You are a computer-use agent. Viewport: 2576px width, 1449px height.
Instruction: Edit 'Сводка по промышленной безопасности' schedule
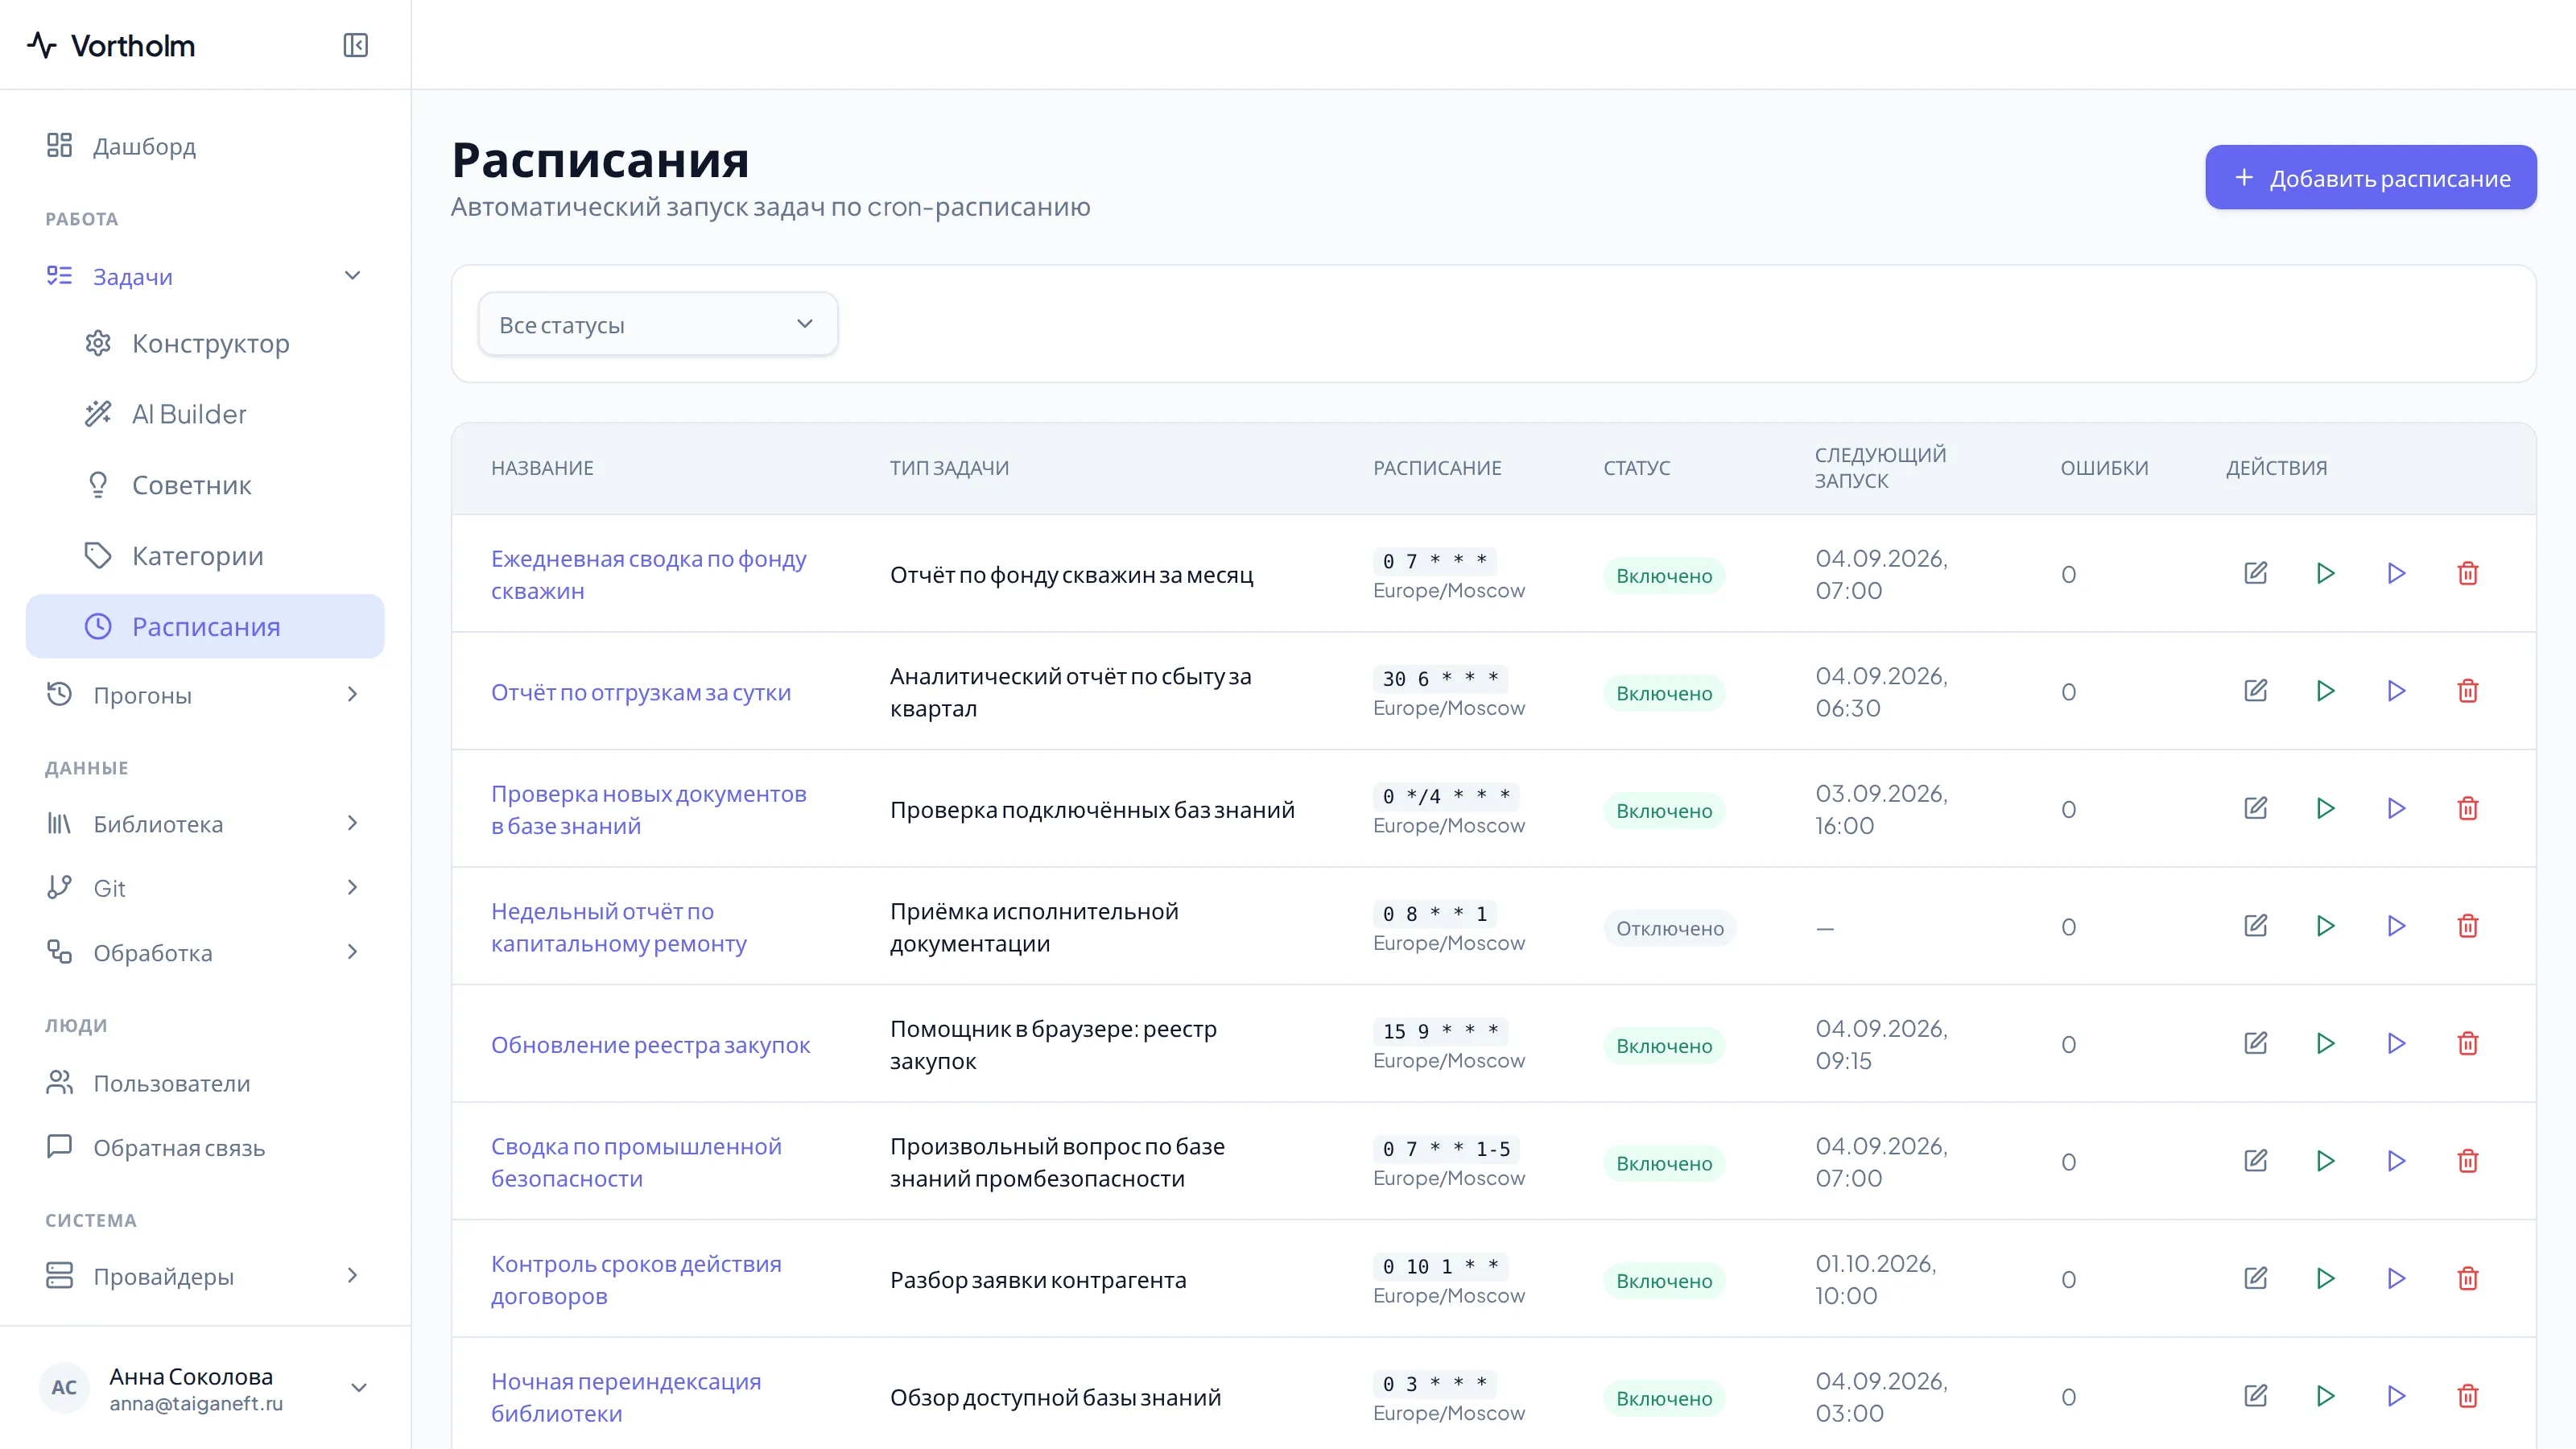click(2255, 1161)
